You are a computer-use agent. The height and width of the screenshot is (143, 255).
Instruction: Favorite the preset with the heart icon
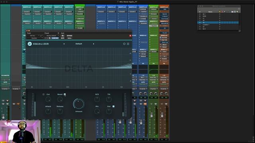[124, 44]
